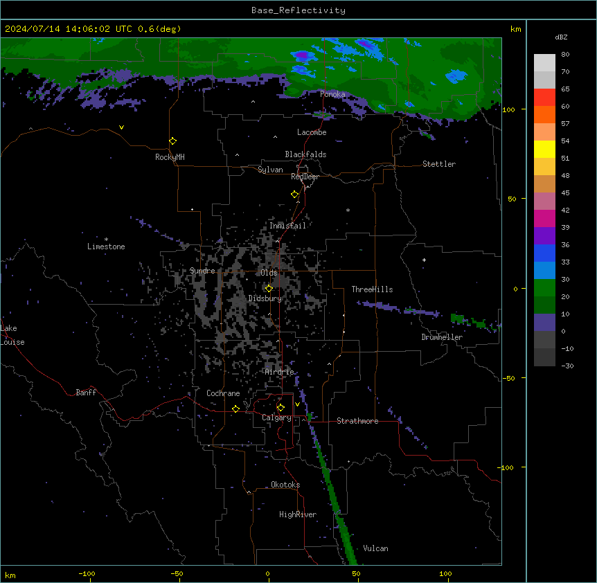Click the RedDeer city label
This screenshot has width=597, height=583.
pyautogui.click(x=305, y=177)
